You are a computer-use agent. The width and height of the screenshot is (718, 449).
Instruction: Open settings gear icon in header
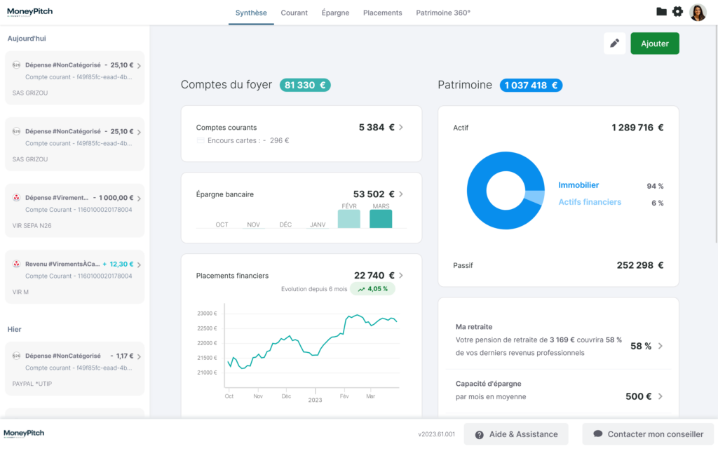(x=677, y=12)
